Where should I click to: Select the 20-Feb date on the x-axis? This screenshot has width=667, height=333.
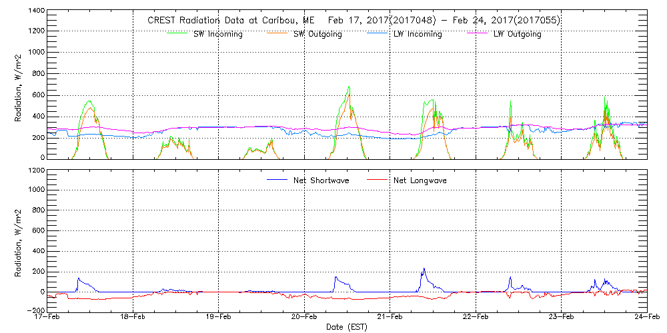304,318
